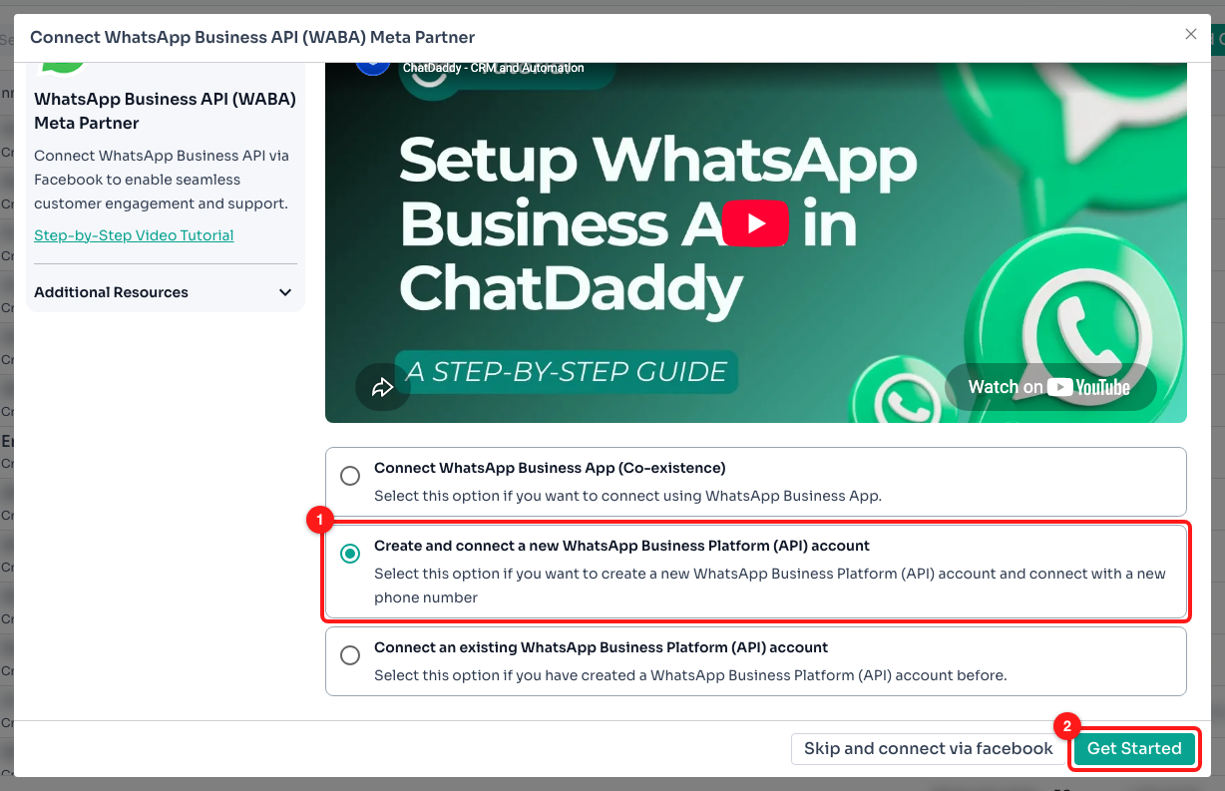Expand the Additional Resources chevron
Viewport: 1225px width, 791px height.
(285, 292)
